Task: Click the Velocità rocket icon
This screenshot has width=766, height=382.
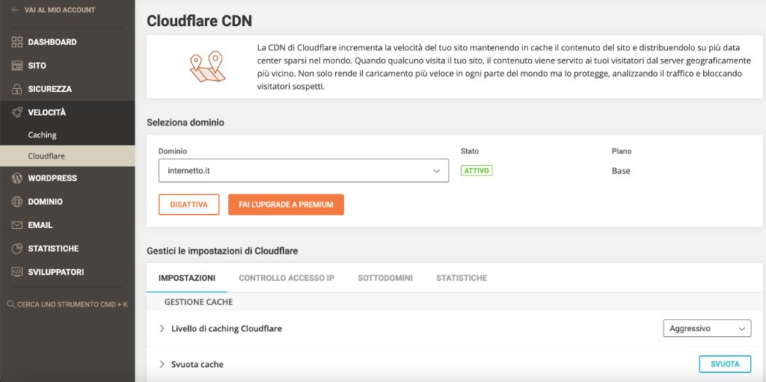Action: 17,112
